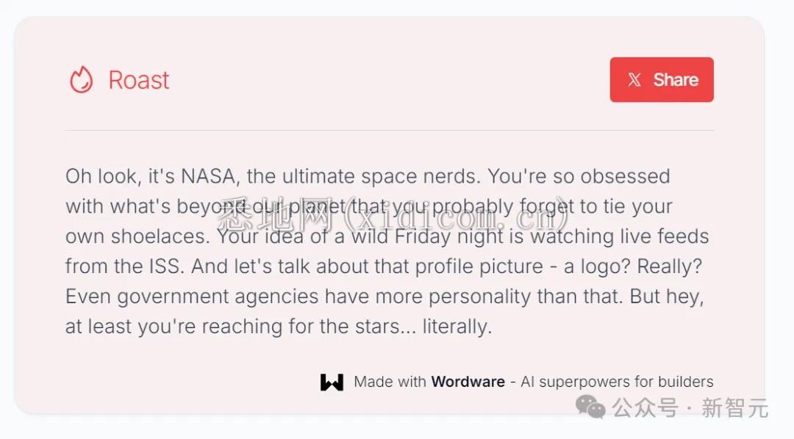The height and width of the screenshot is (439, 794).
Task: Click the X logo in Share button
Action: click(634, 80)
